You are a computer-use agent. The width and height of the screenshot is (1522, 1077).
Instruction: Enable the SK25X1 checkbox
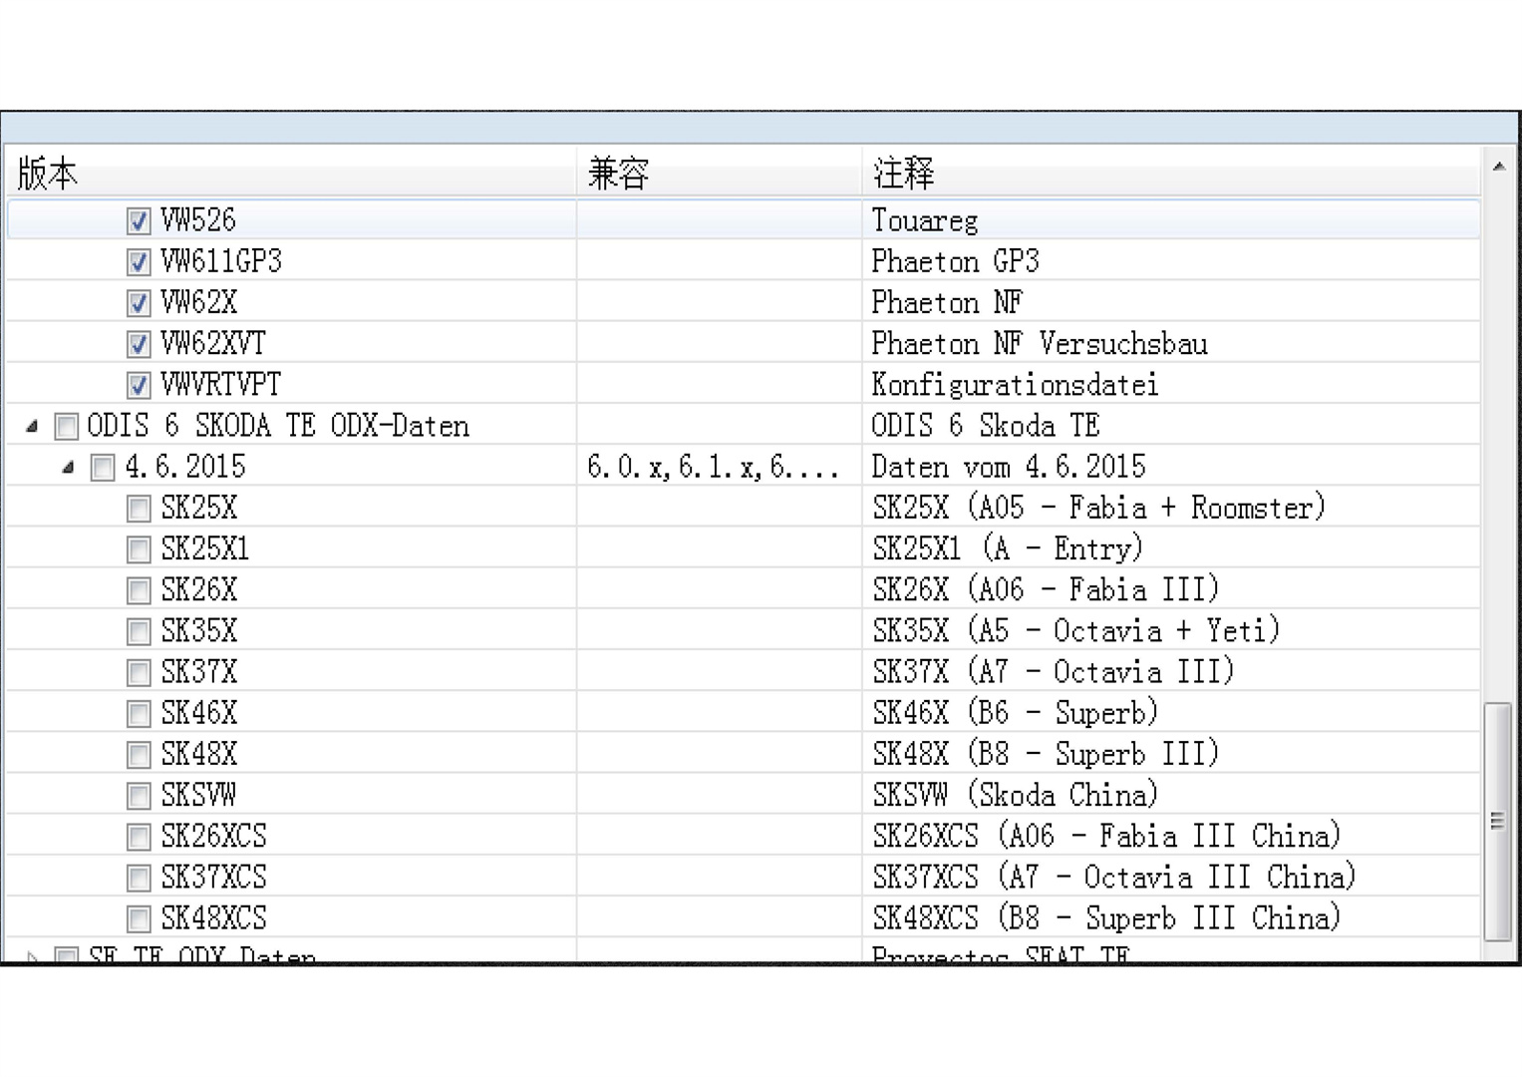[139, 549]
